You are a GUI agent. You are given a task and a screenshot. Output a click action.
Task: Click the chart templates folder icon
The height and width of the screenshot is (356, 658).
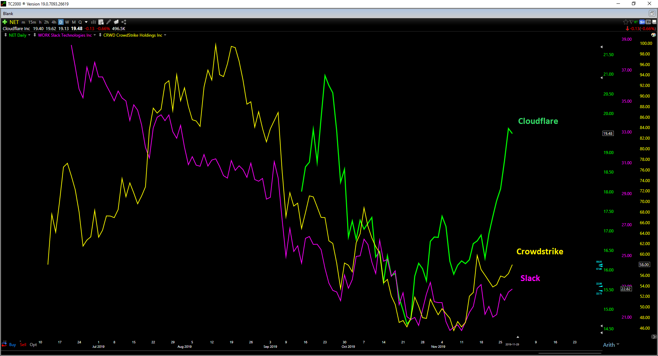(116, 22)
